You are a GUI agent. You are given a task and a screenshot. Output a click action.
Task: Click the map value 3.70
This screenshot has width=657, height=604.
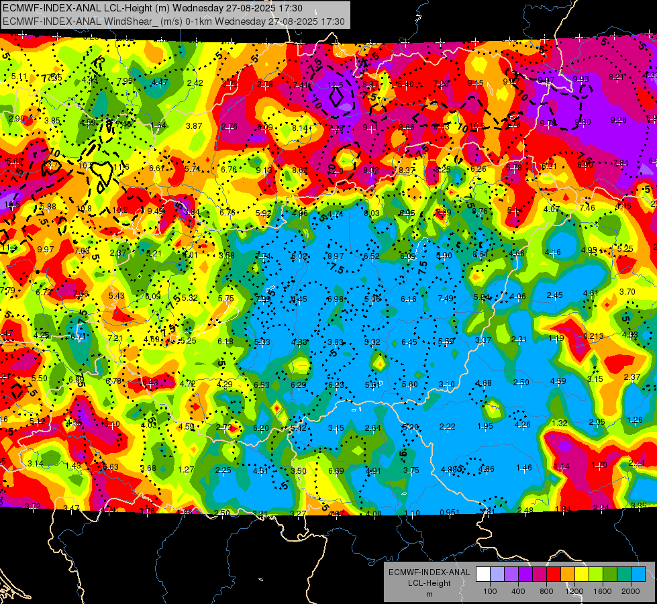(x=627, y=291)
